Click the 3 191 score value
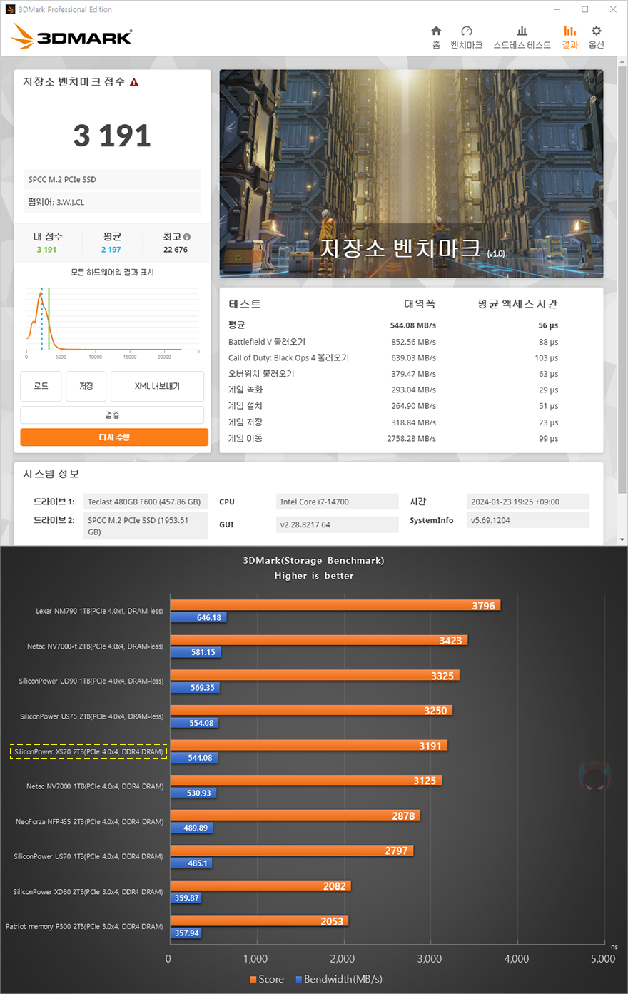 point(112,136)
